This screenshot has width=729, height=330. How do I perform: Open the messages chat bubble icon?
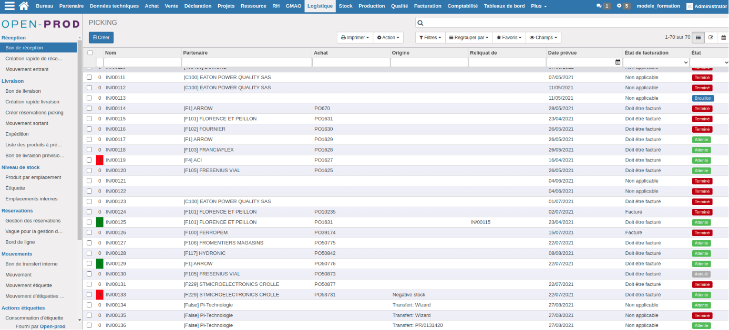(599, 6)
